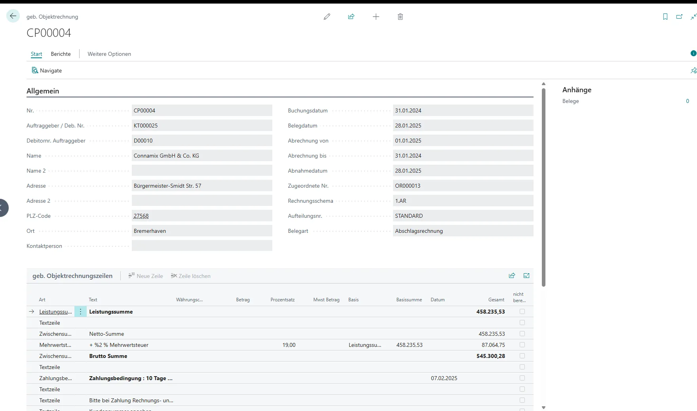Click the trash delete icon
Screen dimensions: 697x411
pyautogui.click(x=400, y=17)
